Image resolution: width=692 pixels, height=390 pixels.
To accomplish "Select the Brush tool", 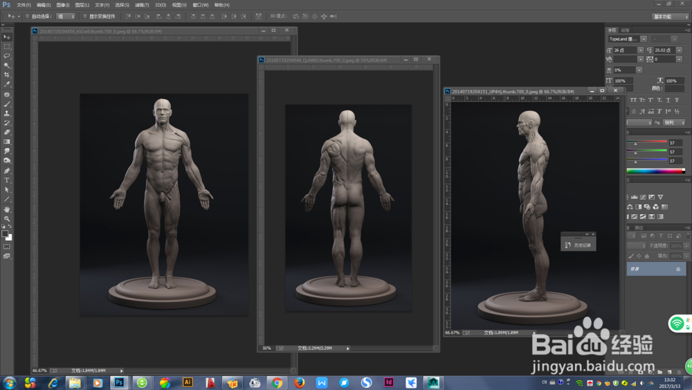I will pyautogui.click(x=7, y=104).
